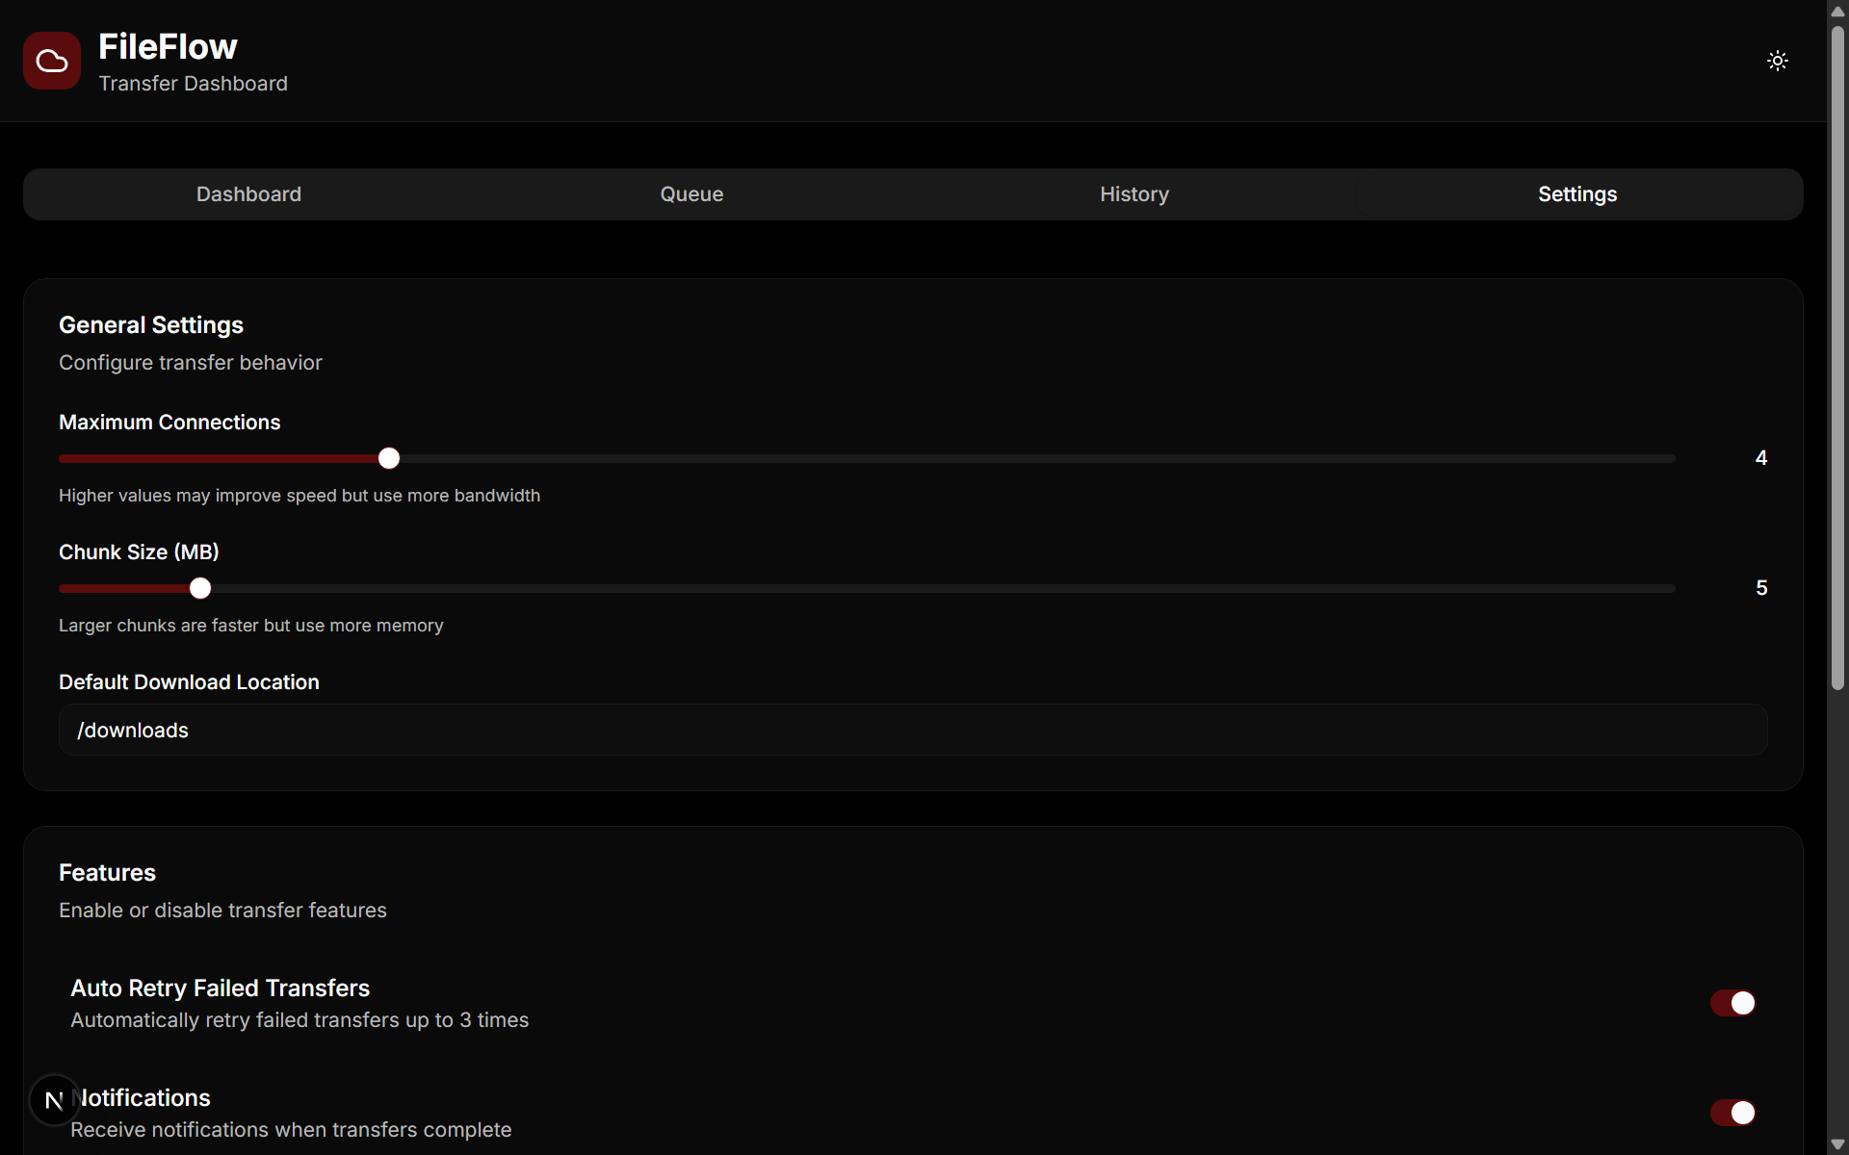The width and height of the screenshot is (1849, 1155).
Task: View the History tab
Action: (x=1134, y=194)
